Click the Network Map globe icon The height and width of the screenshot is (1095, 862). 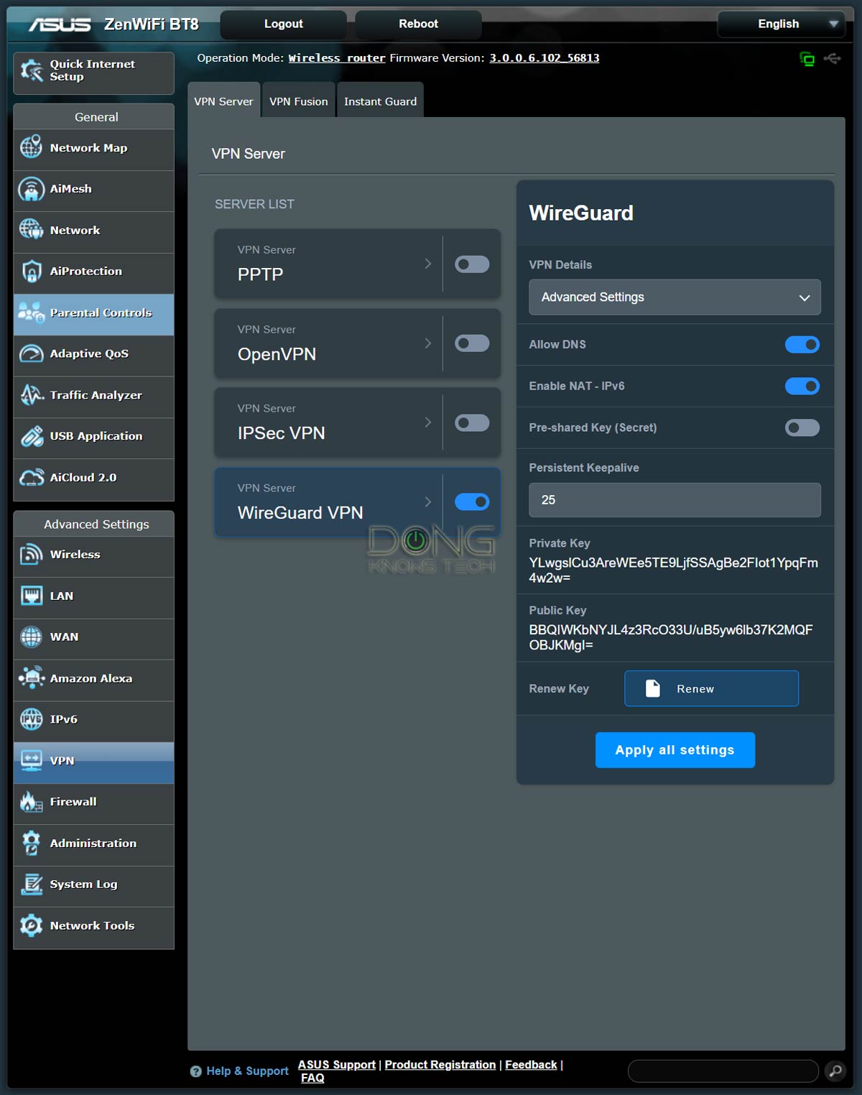point(31,147)
